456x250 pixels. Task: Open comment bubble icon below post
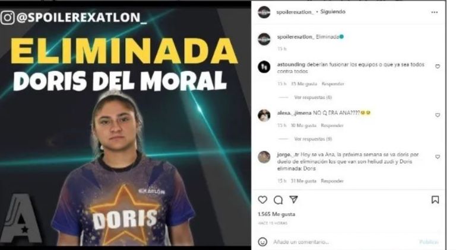pos(278,200)
